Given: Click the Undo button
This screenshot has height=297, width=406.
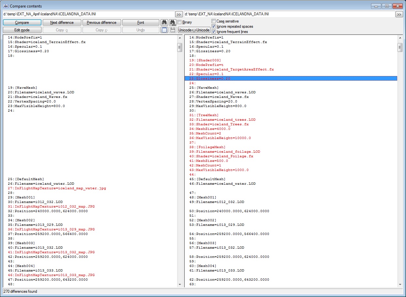Looking at the screenshot, I should pos(141,30).
